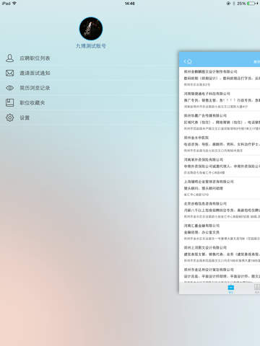Click the envelope icon for 邀请面试通知
Image resolution: width=260 pixels, height=346 pixels.
click(9, 73)
